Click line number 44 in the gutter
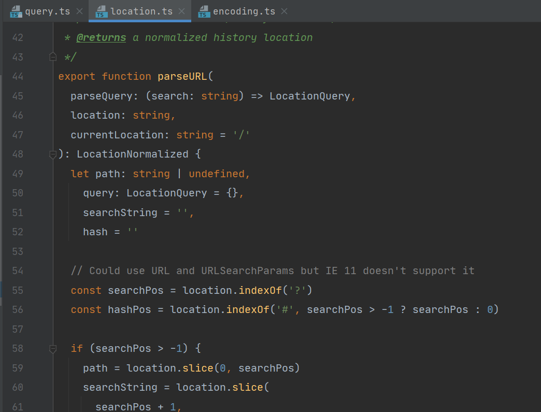 point(18,76)
